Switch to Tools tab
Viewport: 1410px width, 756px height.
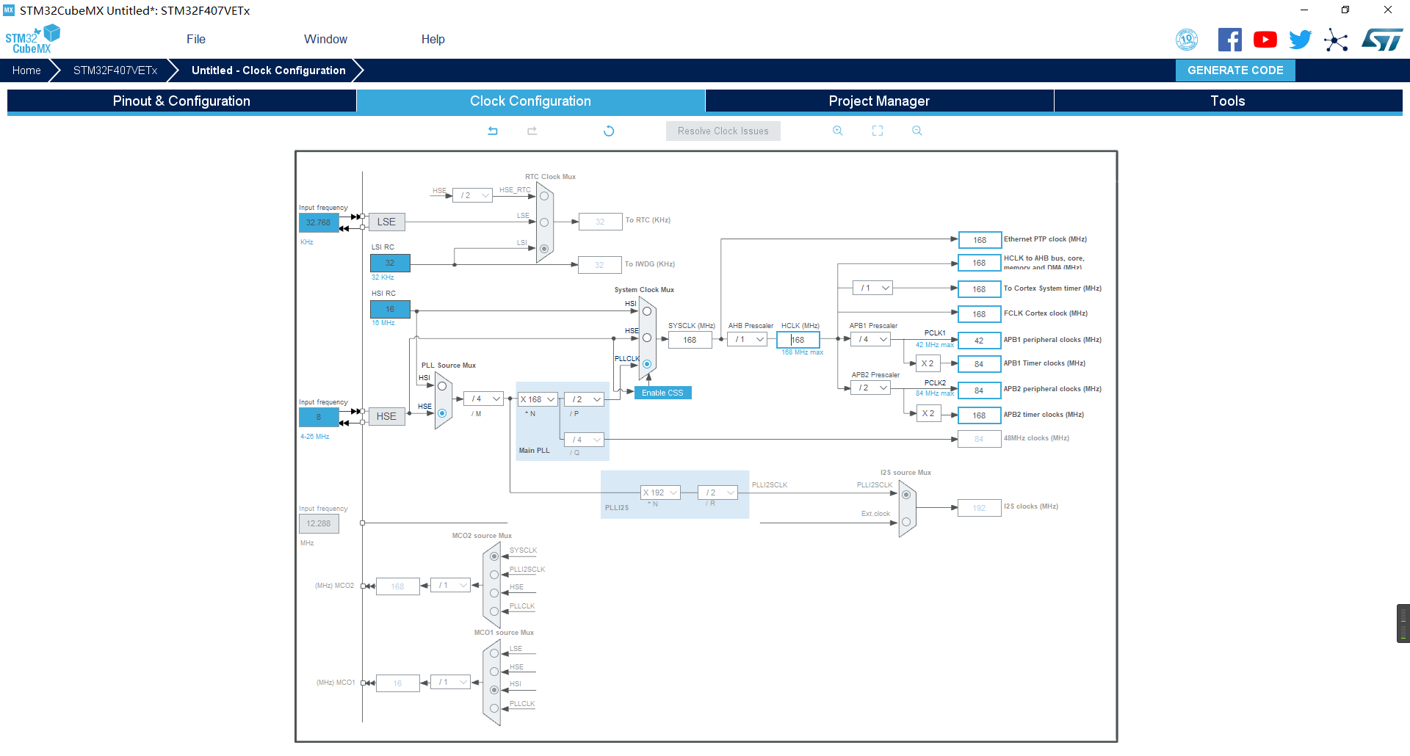point(1228,101)
